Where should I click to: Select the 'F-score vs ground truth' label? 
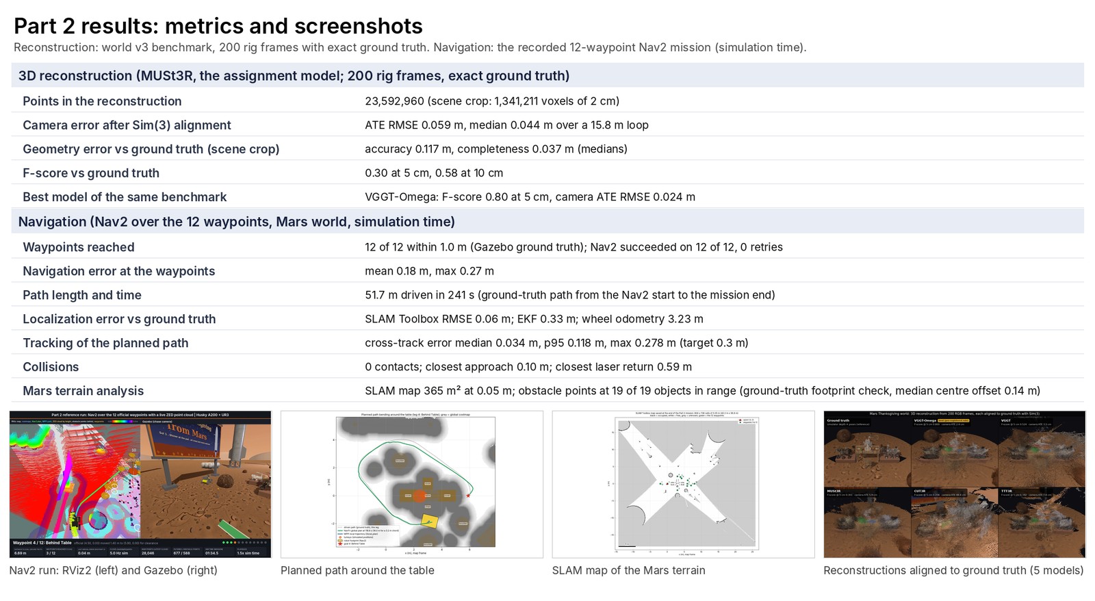91,173
